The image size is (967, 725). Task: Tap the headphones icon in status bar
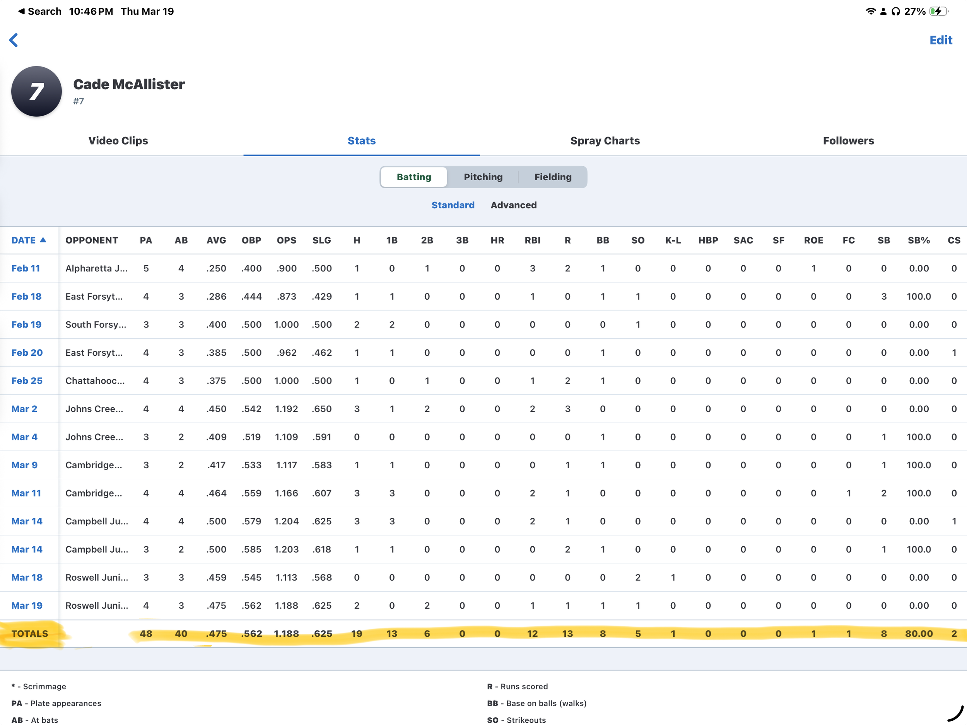896,11
